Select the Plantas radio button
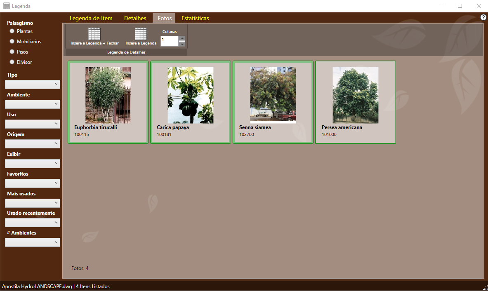 point(12,31)
